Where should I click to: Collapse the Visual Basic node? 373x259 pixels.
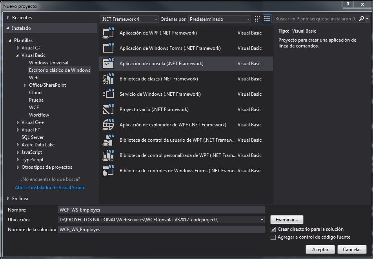pos(17,55)
